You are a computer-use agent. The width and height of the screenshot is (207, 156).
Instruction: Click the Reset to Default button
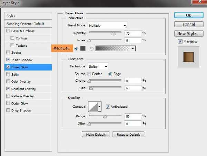click(128, 135)
